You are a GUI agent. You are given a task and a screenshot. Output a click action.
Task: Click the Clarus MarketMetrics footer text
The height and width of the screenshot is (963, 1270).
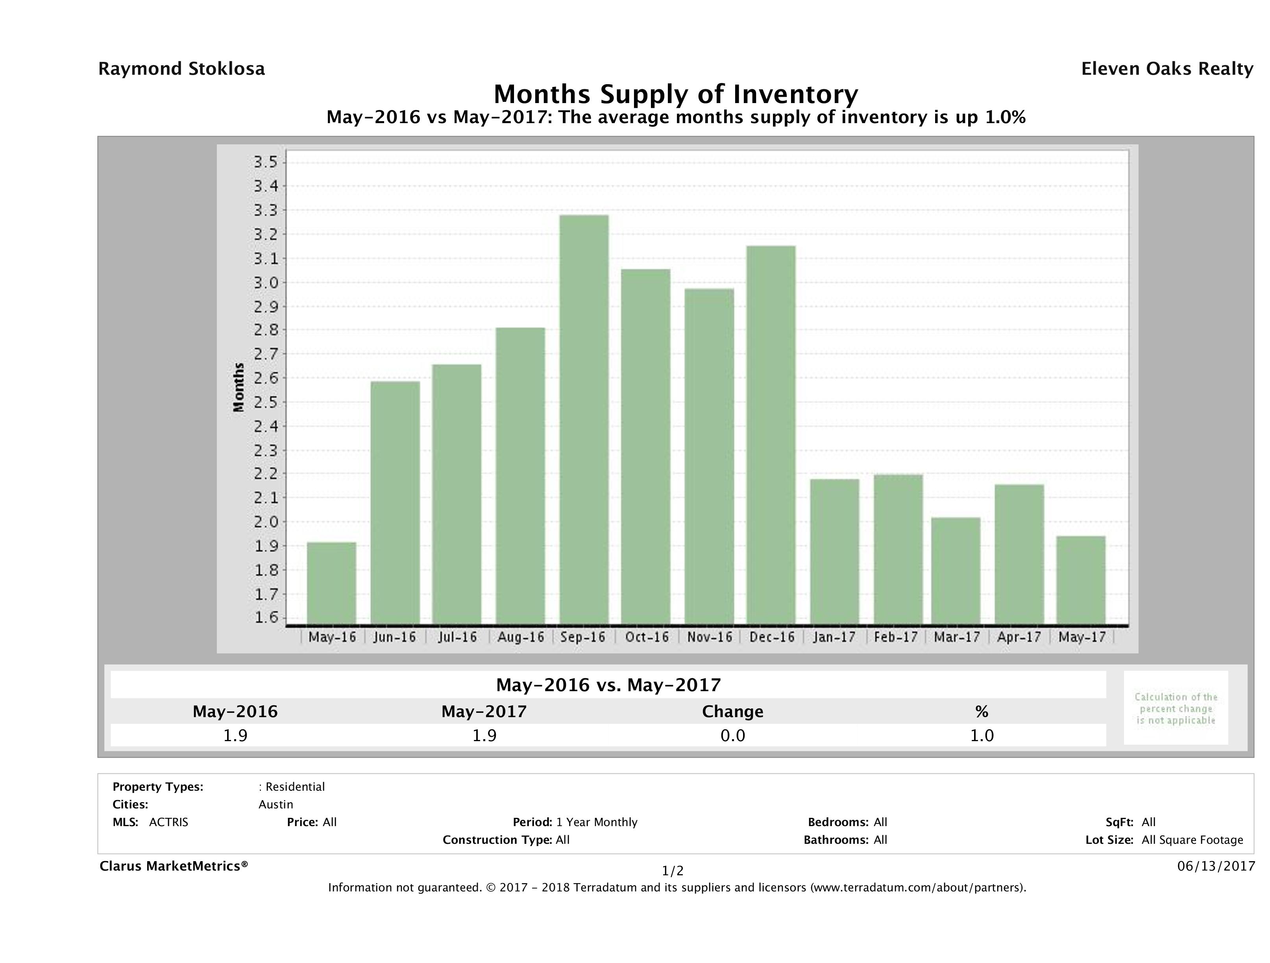coord(174,866)
